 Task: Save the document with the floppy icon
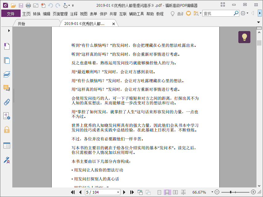(21, 6)
